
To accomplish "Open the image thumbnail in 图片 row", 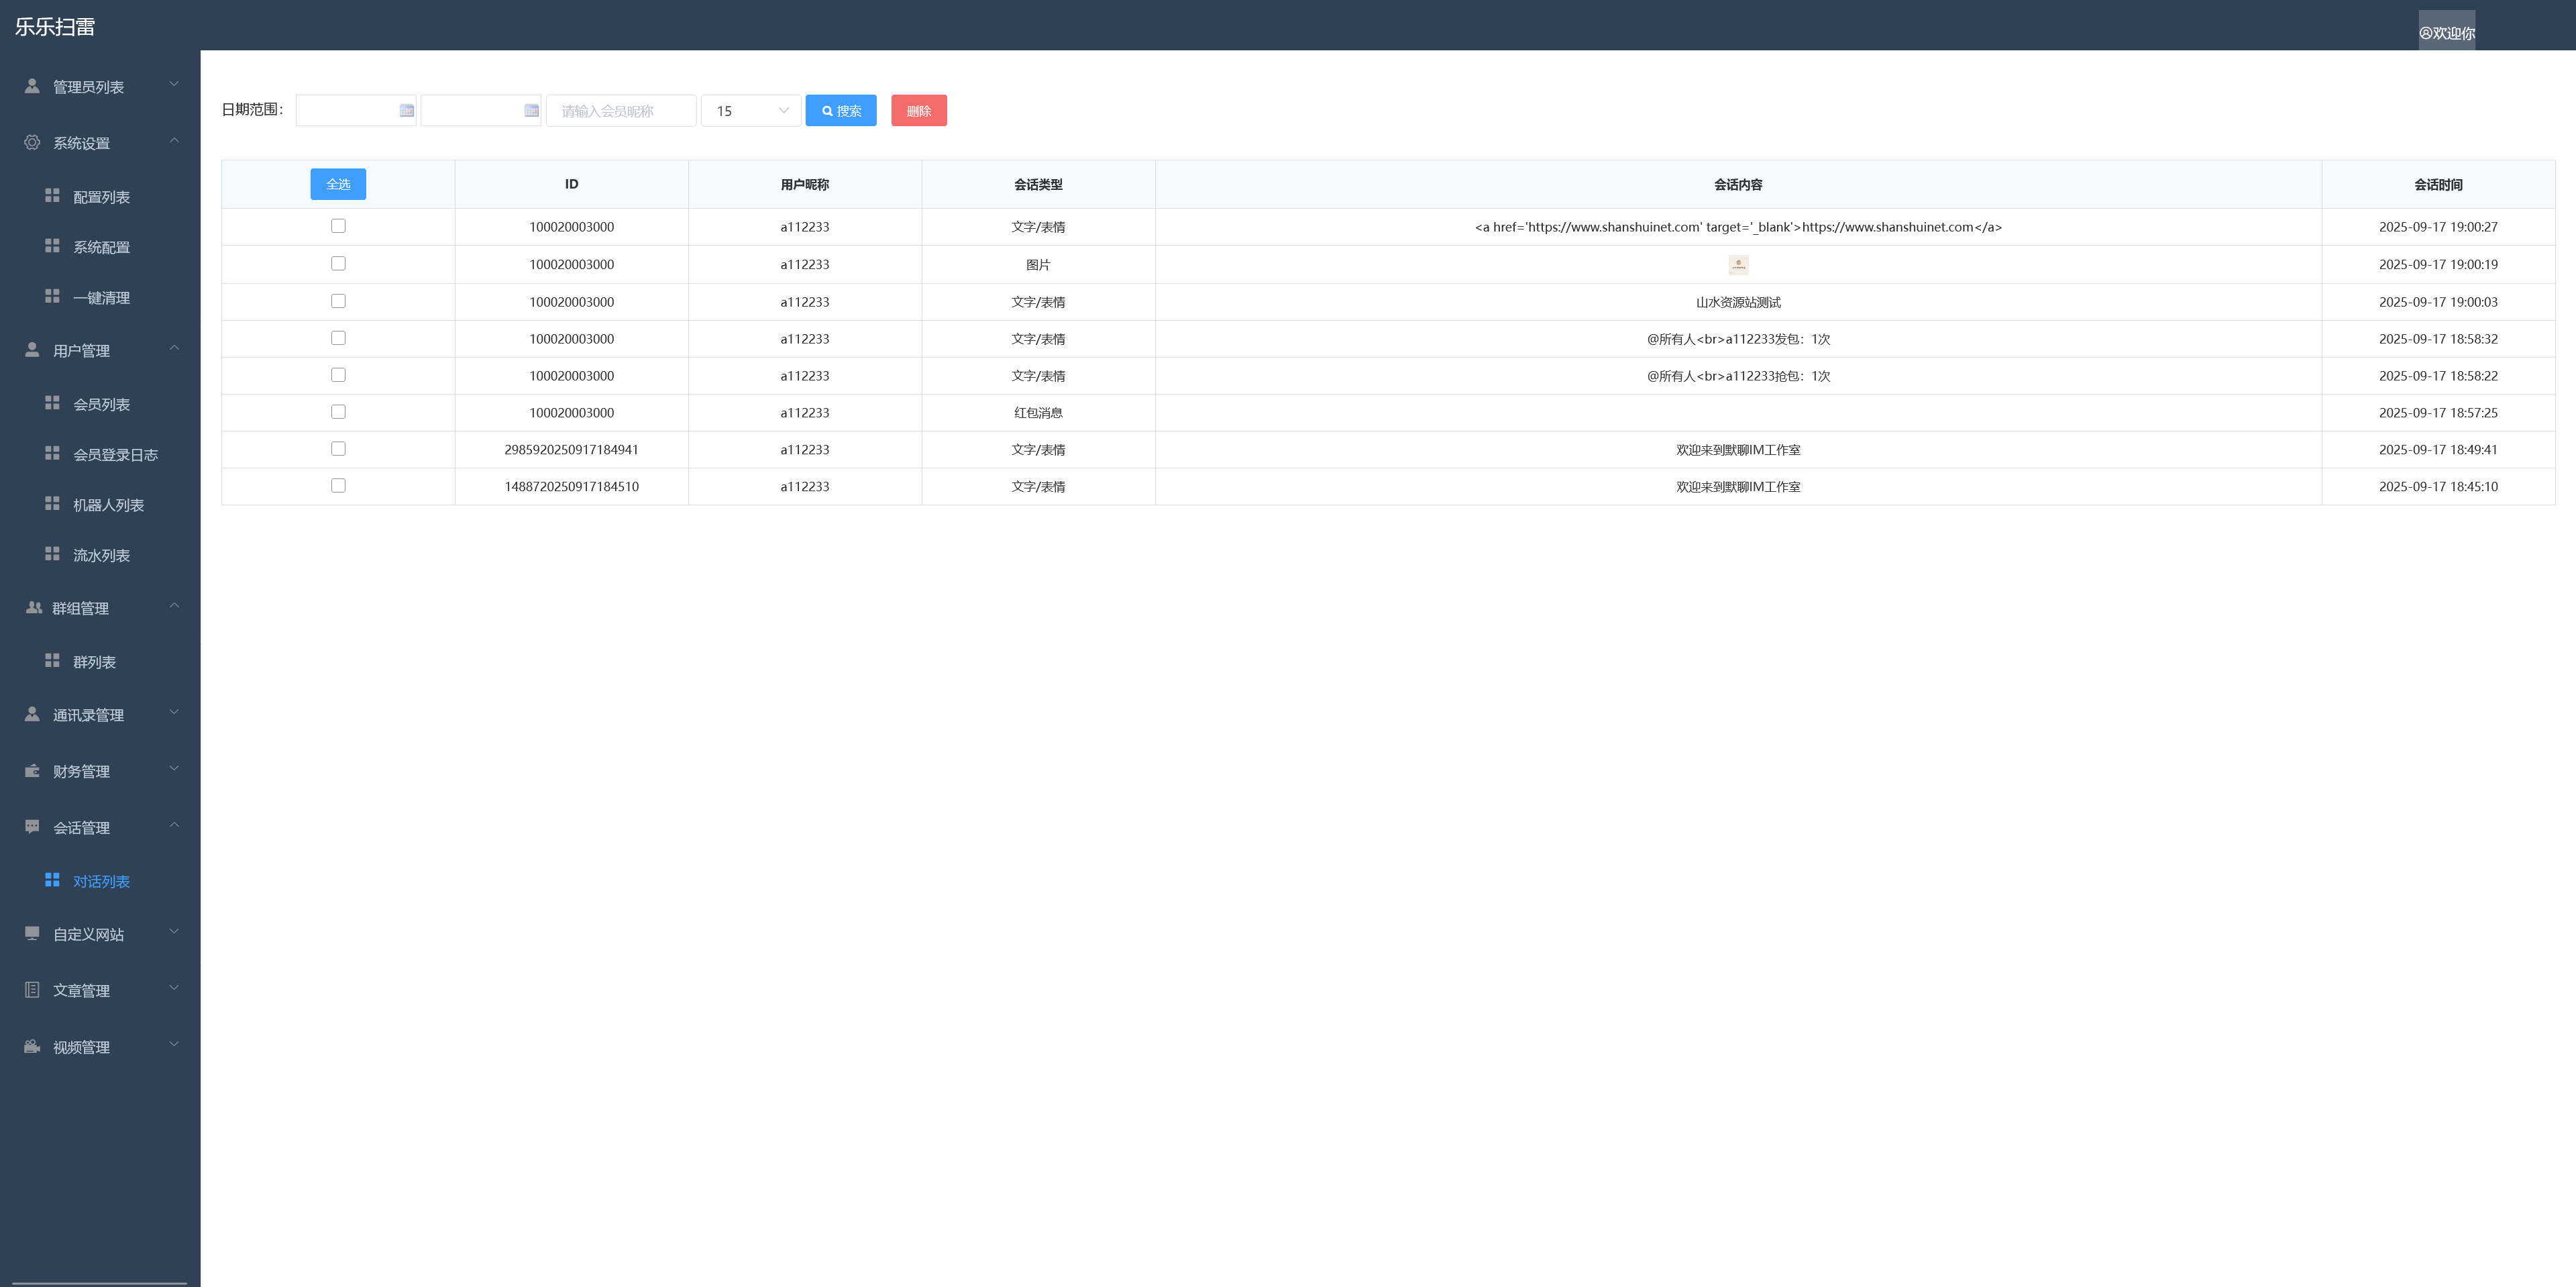I will 1738,264.
